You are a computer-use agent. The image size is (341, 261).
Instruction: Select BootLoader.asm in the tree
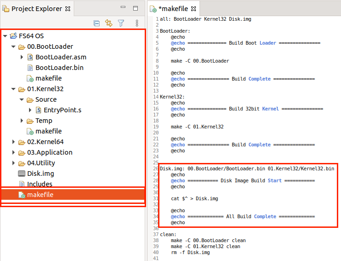pos(61,57)
